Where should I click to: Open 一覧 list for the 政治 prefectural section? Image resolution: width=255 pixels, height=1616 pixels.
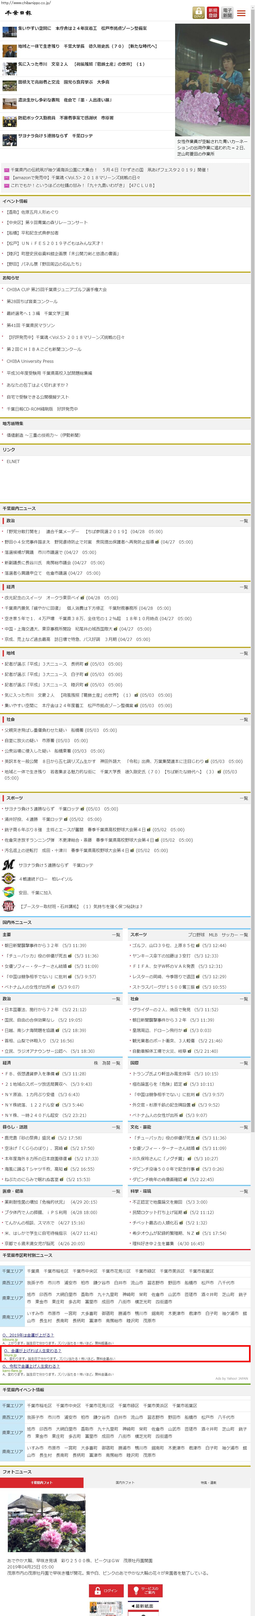244,521
